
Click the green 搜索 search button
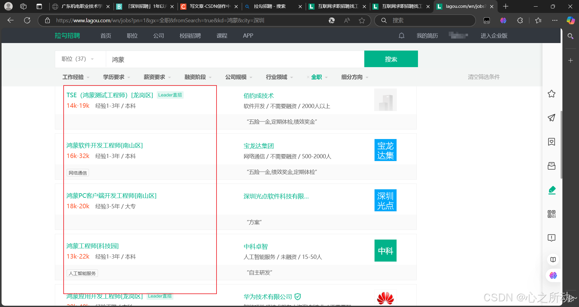point(391,59)
